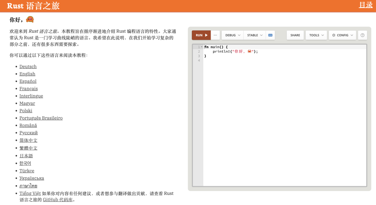This screenshot has height=205, width=376.
Task: Collapse the fold arrow on code line 1
Action: [x=202, y=47]
